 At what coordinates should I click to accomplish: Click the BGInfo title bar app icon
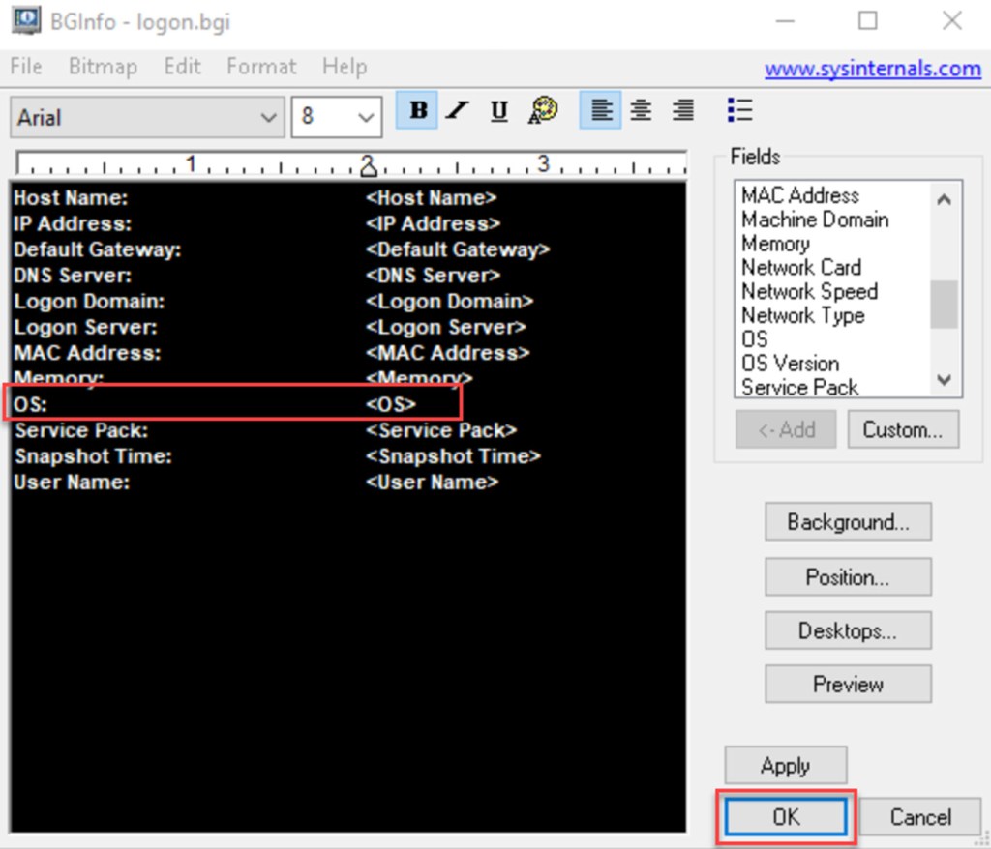[25, 20]
